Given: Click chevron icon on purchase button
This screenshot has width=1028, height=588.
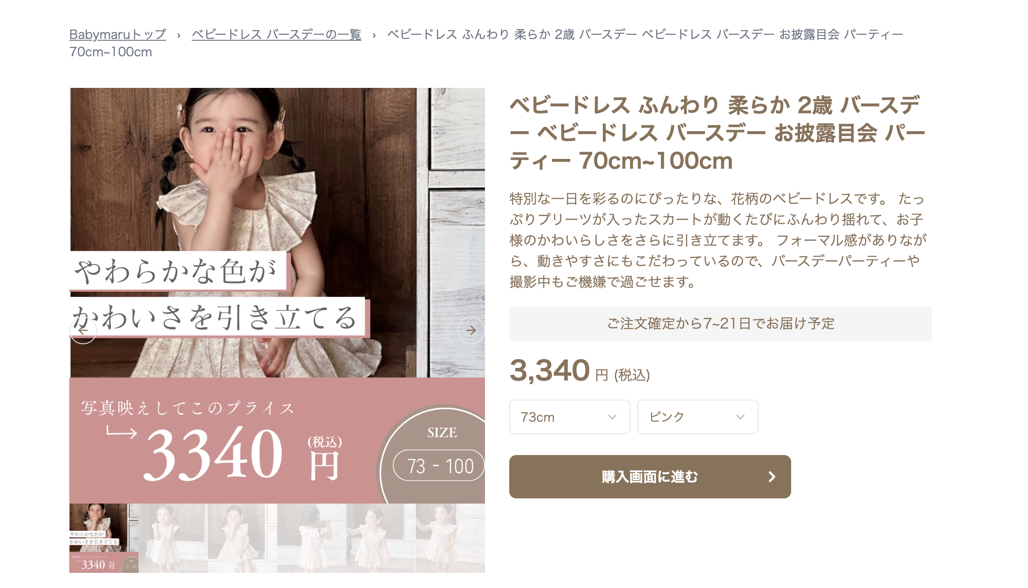Looking at the screenshot, I should pos(772,477).
